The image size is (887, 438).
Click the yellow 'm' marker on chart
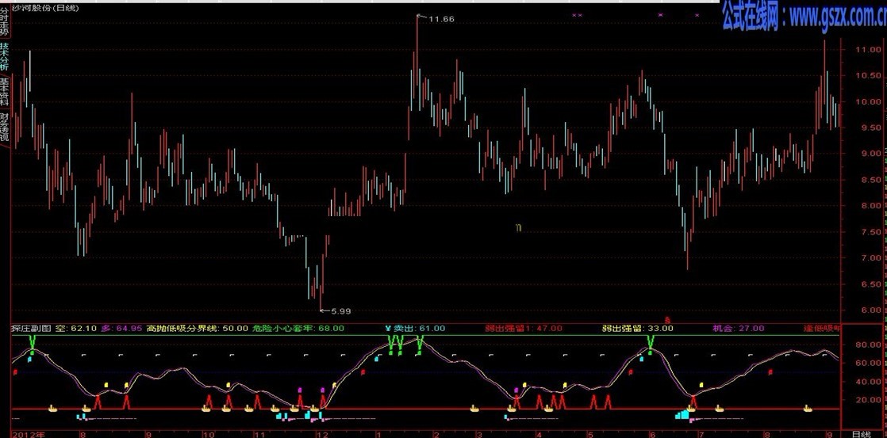518,227
